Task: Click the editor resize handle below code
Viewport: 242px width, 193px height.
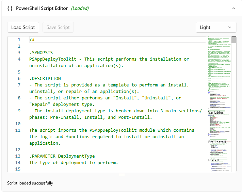Action: 122,175
